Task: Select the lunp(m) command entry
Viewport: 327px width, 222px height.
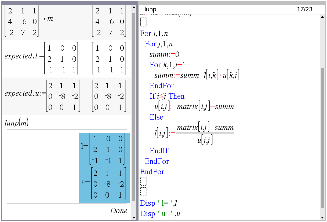Action: 17,123
